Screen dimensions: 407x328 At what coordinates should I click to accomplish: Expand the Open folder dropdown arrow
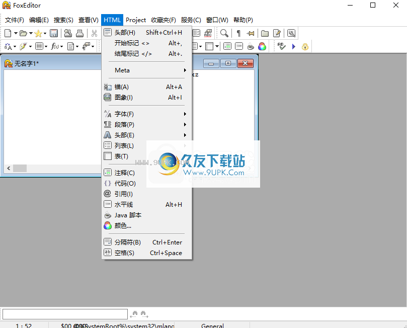coord(31,33)
